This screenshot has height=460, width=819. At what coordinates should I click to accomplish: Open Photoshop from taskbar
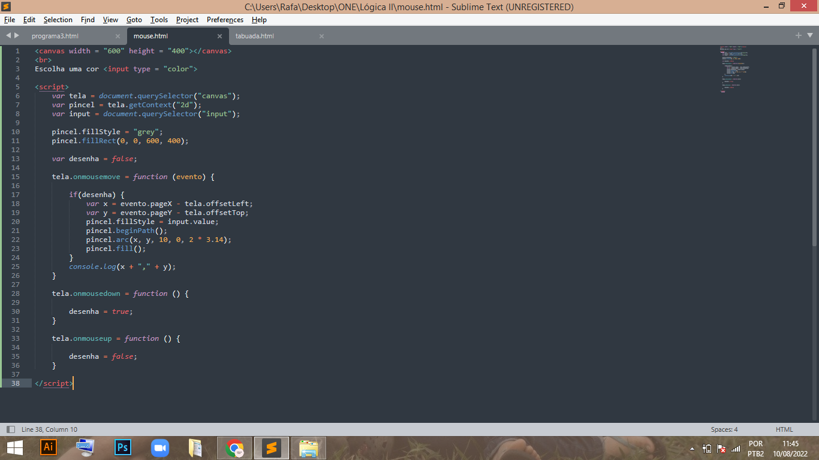tap(123, 447)
